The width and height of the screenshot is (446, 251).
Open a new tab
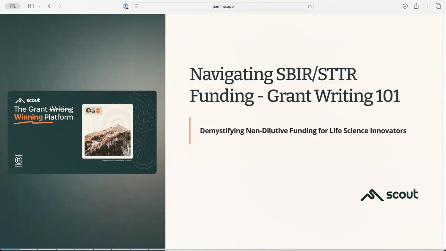[427, 6]
